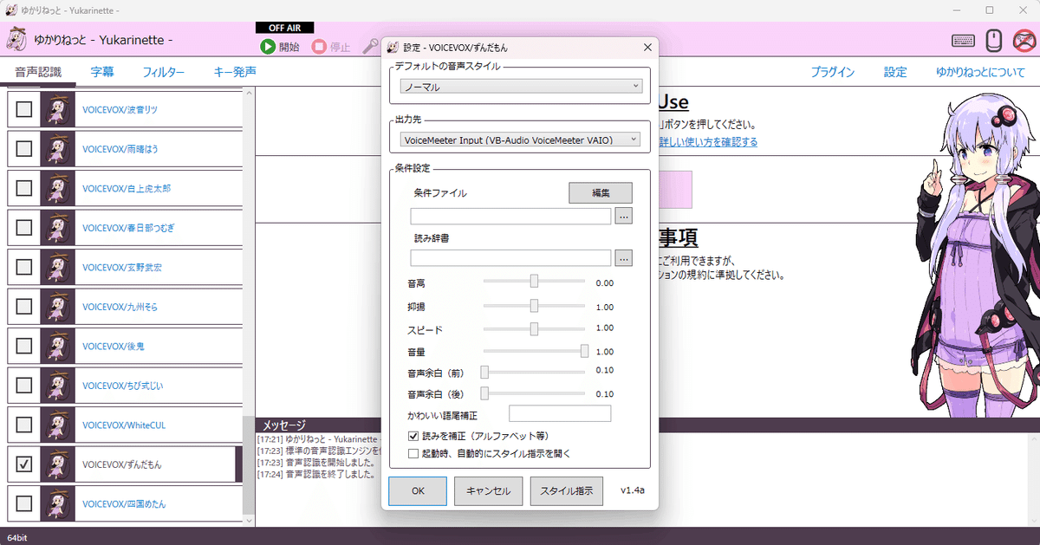The height and width of the screenshot is (545, 1040).
Task: Close the VOICEVOX/ずんだもん settings dialog
Action: 647,48
